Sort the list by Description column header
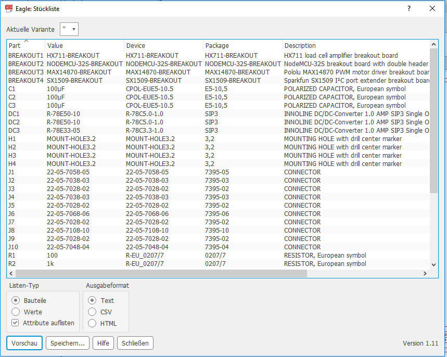 click(x=356, y=45)
